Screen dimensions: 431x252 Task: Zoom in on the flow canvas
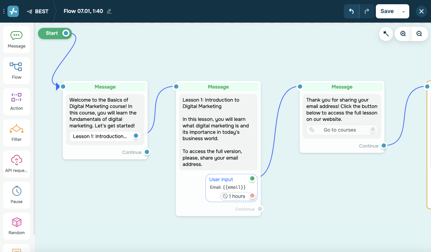click(403, 34)
